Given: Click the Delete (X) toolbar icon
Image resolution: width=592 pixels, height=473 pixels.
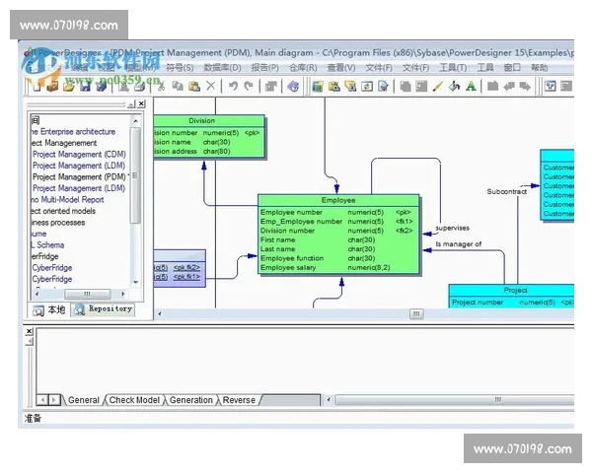Looking at the screenshot, I should pyautogui.click(x=211, y=87).
